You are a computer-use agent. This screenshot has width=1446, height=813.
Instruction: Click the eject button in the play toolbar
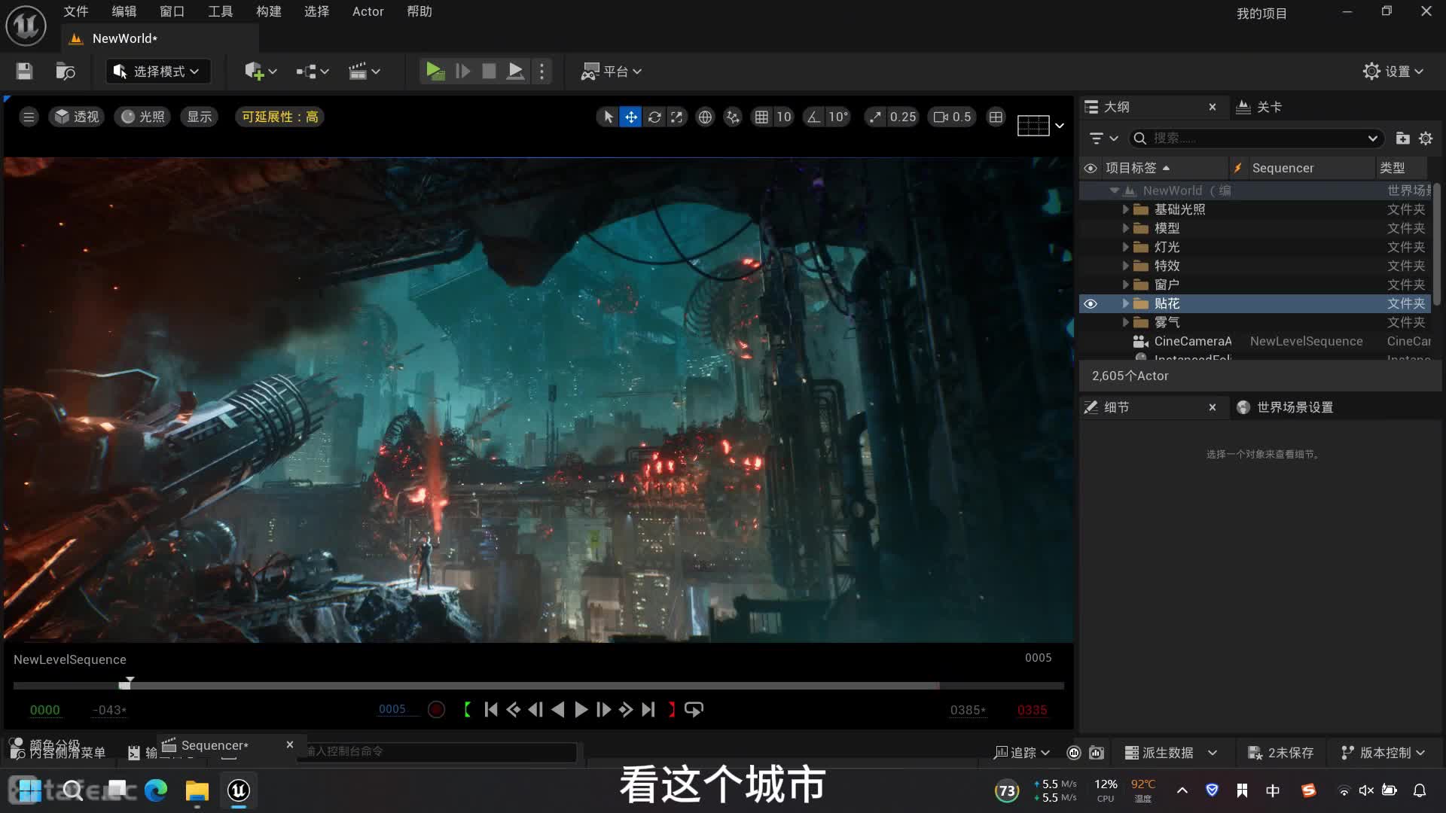click(x=515, y=72)
